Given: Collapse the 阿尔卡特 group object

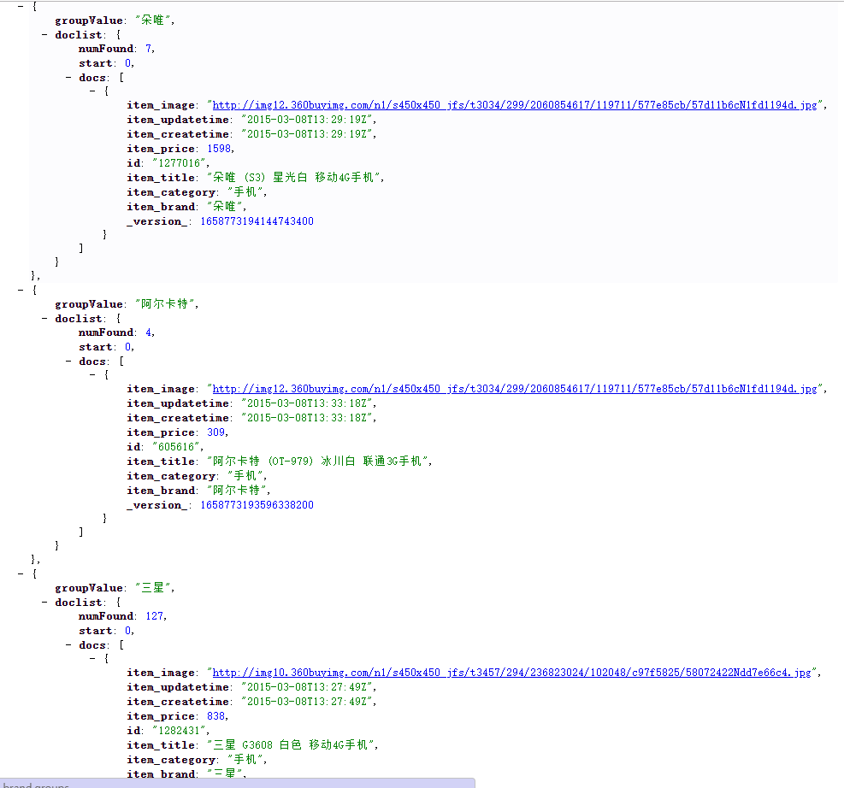Looking at the screenshot, I should (x=21, y=290).
